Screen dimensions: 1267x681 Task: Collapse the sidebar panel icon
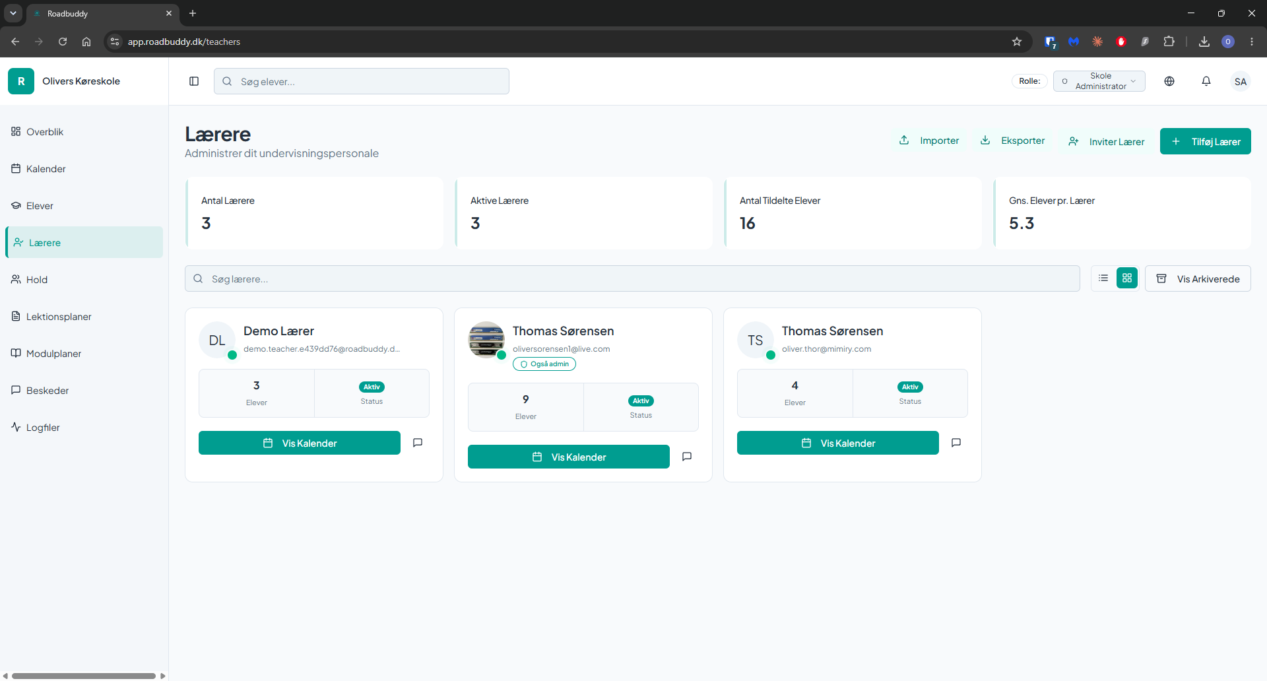pos(194,81)
